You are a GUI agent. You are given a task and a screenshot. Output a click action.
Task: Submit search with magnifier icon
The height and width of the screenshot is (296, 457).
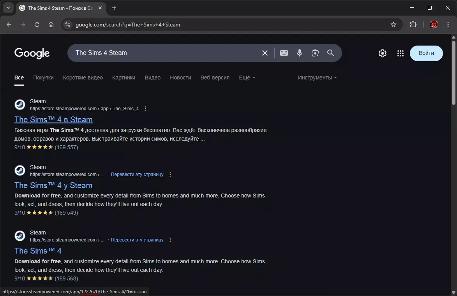[x=330, y=53]
